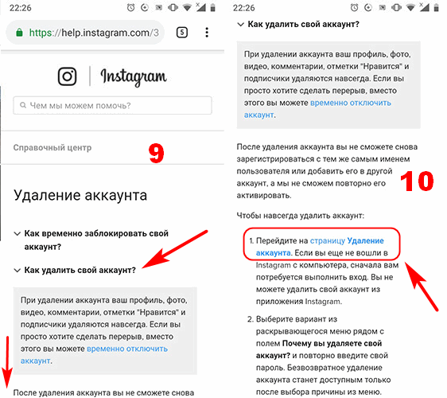This screenshot has height=398, width=447.
Task: Tap the alarm clock icon in left status bar
Action: (x=130, y=8)
